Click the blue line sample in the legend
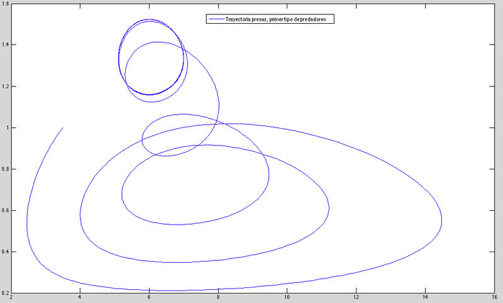Viewport: 503px width, 303px height. [216, 19]
